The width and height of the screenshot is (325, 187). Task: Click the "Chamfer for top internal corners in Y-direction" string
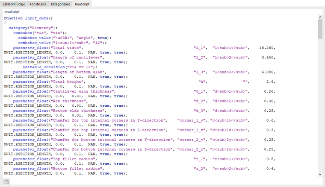pyautogui.click(x=108, y=120)
